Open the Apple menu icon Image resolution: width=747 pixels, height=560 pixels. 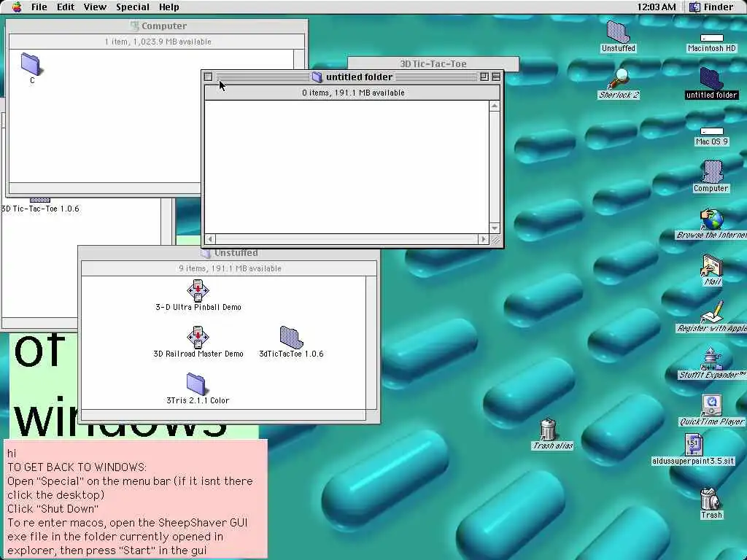click(x=17, y=7)
